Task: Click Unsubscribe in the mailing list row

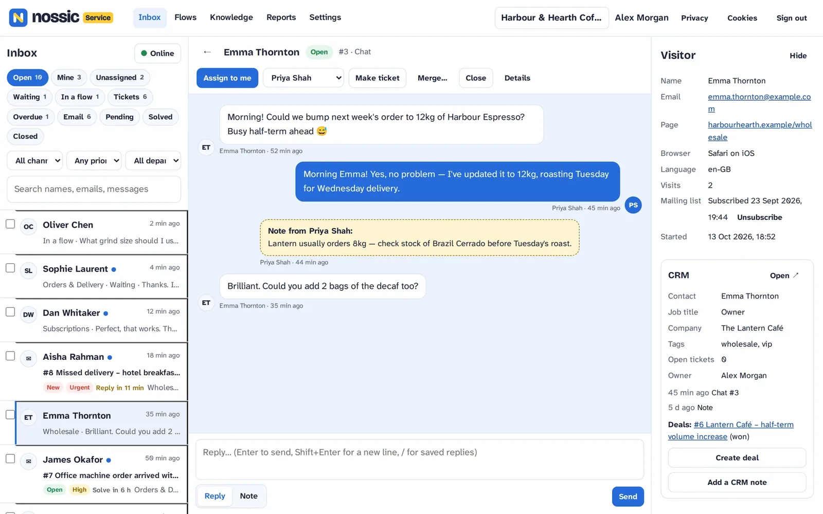Action: 759,217
